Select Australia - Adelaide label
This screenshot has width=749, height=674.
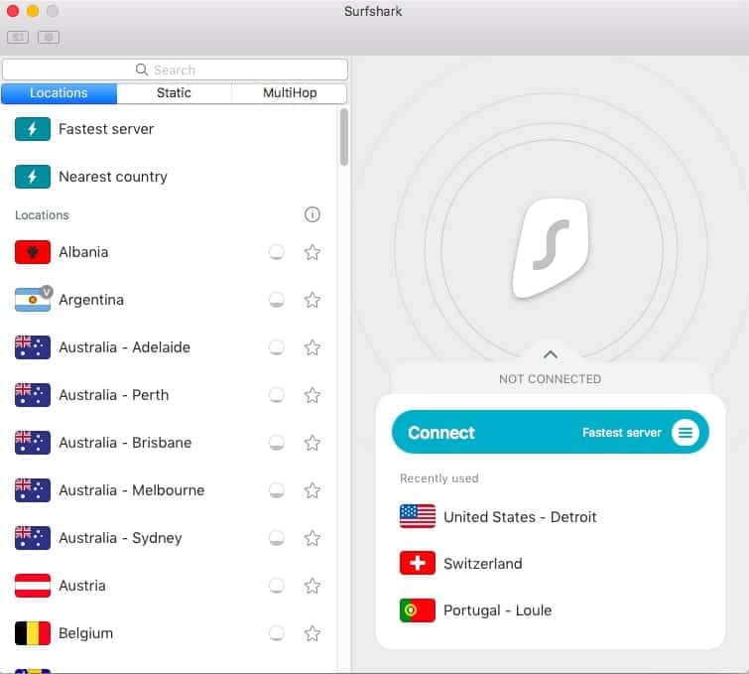tap(125, 347)
